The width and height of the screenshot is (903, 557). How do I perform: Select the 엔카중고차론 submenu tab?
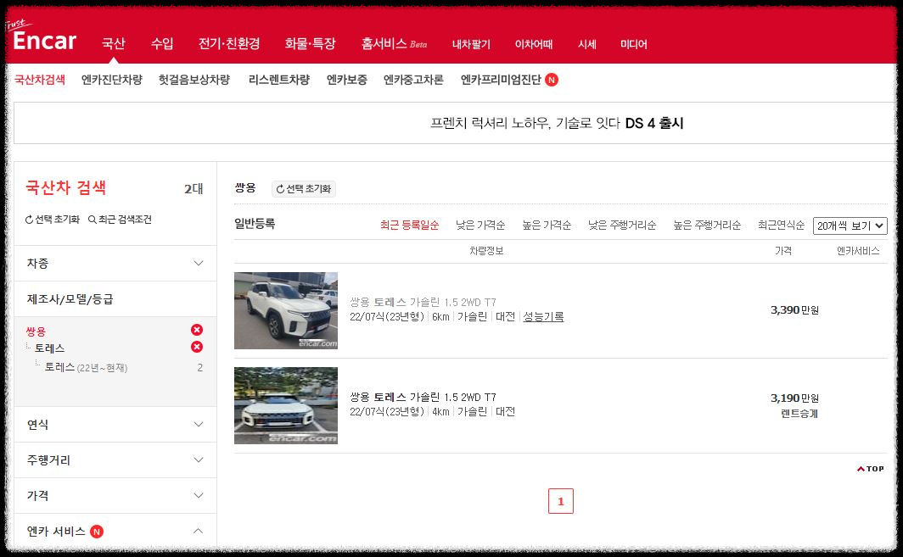[x=413, y=80]
